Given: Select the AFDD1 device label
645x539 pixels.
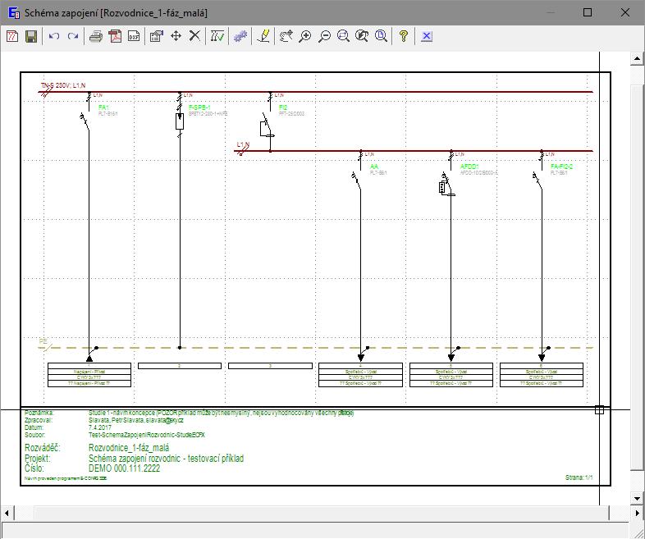Looking at the screenshot, I should pyautogui.click(x=469, y=167).
